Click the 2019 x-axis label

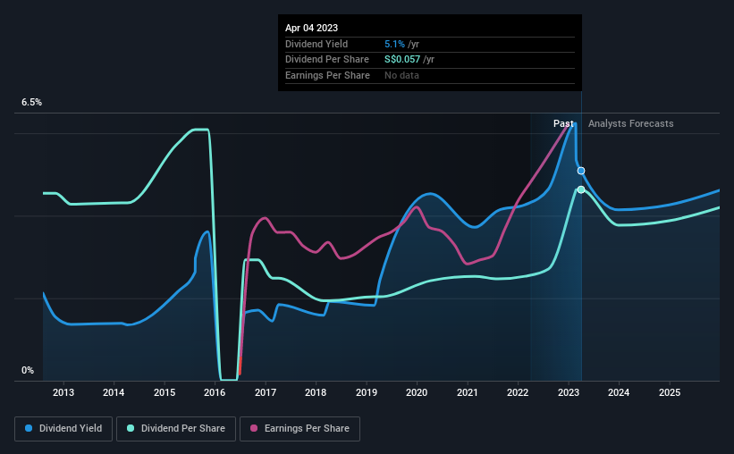[367, 392]
